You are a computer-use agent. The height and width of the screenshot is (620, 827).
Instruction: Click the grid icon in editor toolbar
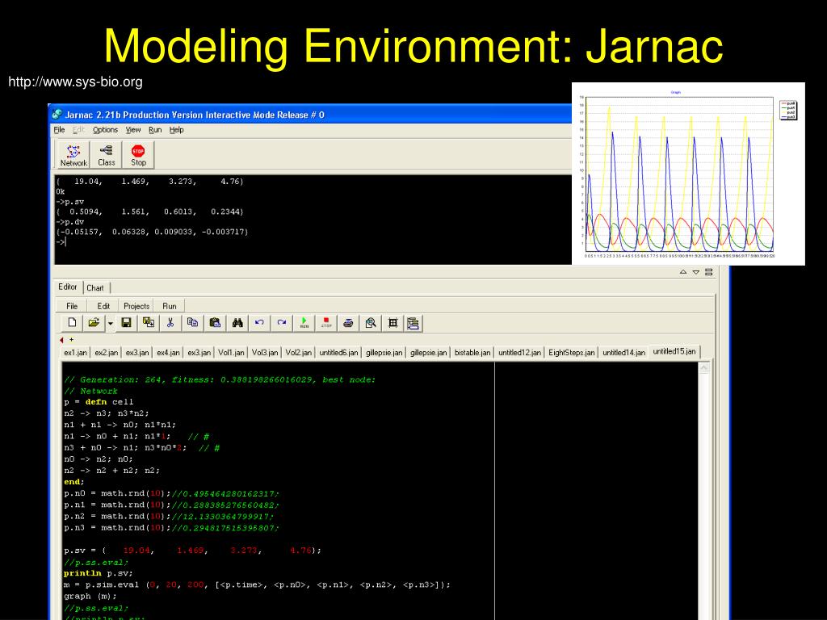(393, 323)
